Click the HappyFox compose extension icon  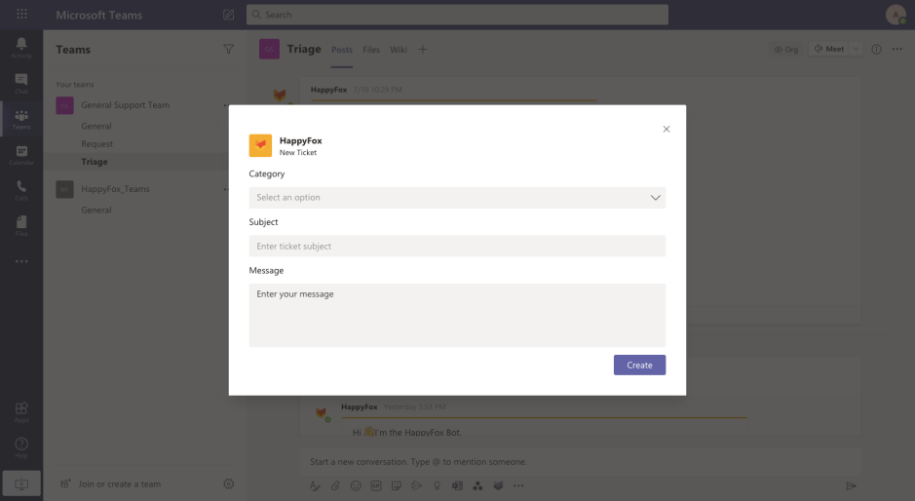click(498, 485)
